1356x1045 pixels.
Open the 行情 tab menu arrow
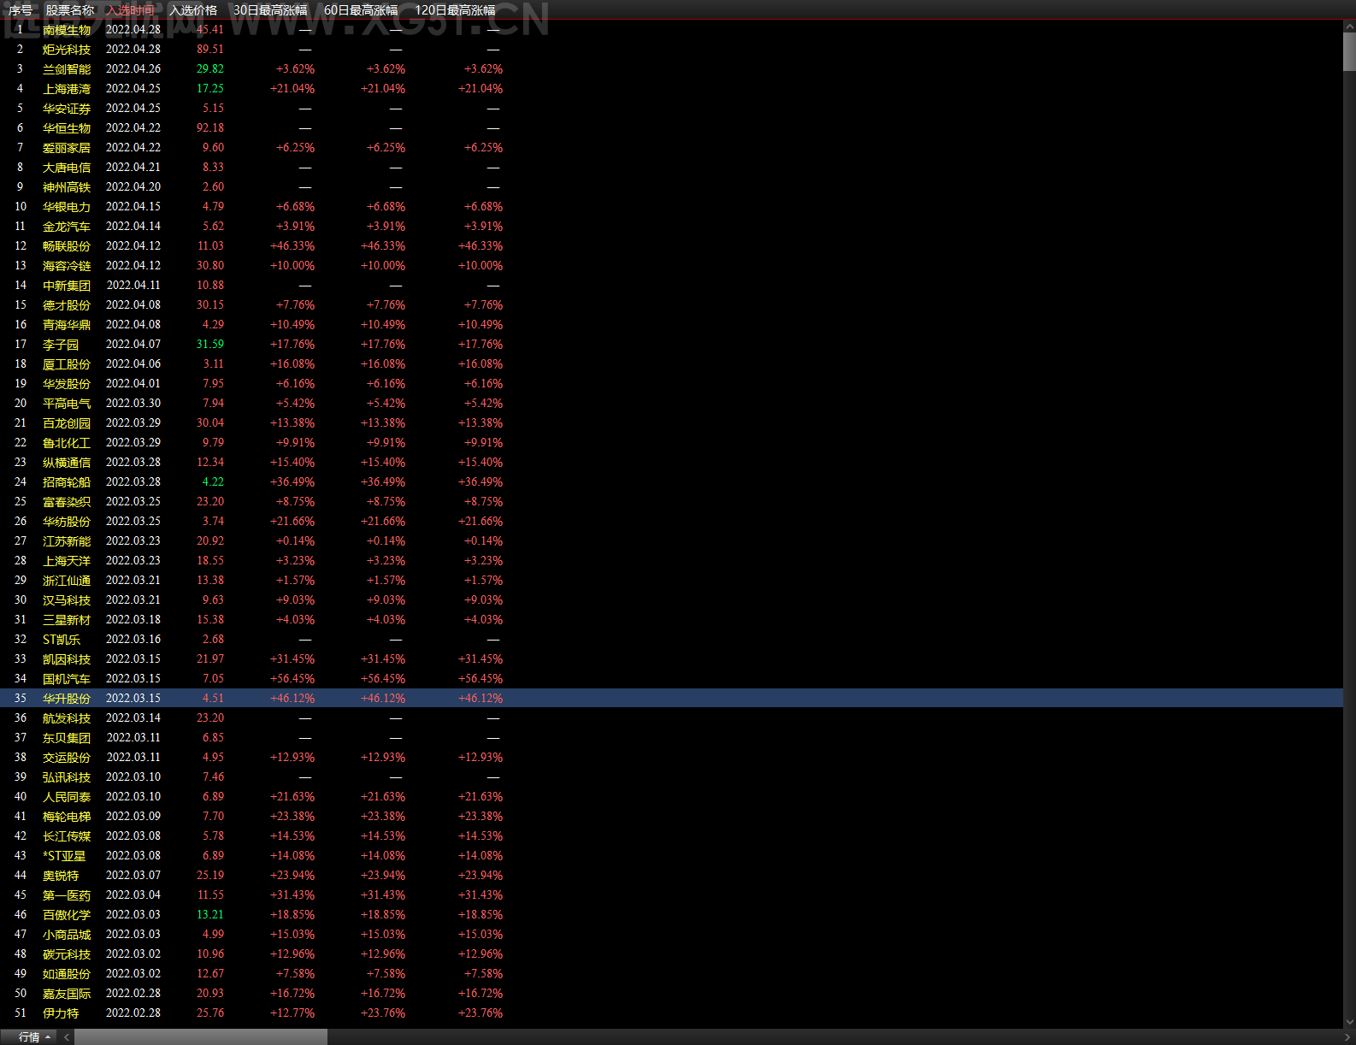(48, 1037)
